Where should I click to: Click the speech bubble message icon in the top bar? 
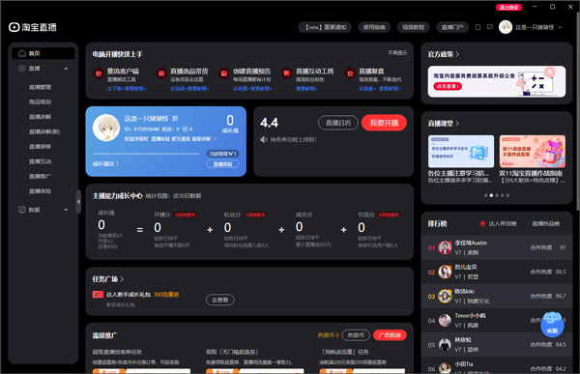coord(490,27)
